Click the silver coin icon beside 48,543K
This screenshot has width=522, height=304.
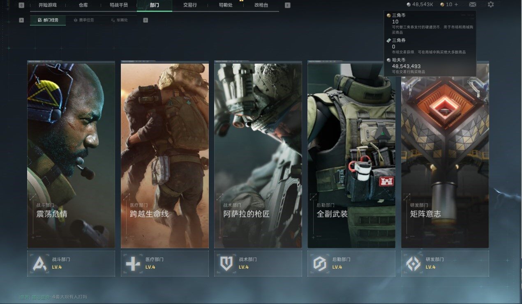[409, 5]
